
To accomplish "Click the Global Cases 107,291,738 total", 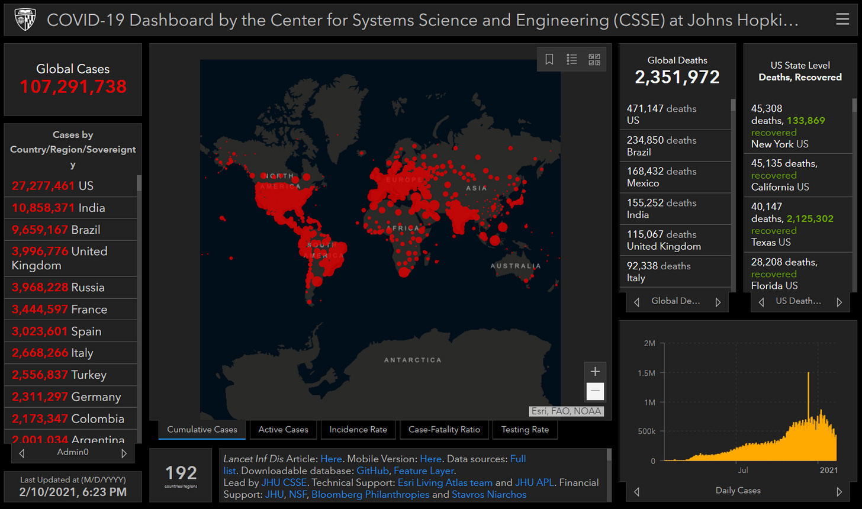I will [73, 86].
